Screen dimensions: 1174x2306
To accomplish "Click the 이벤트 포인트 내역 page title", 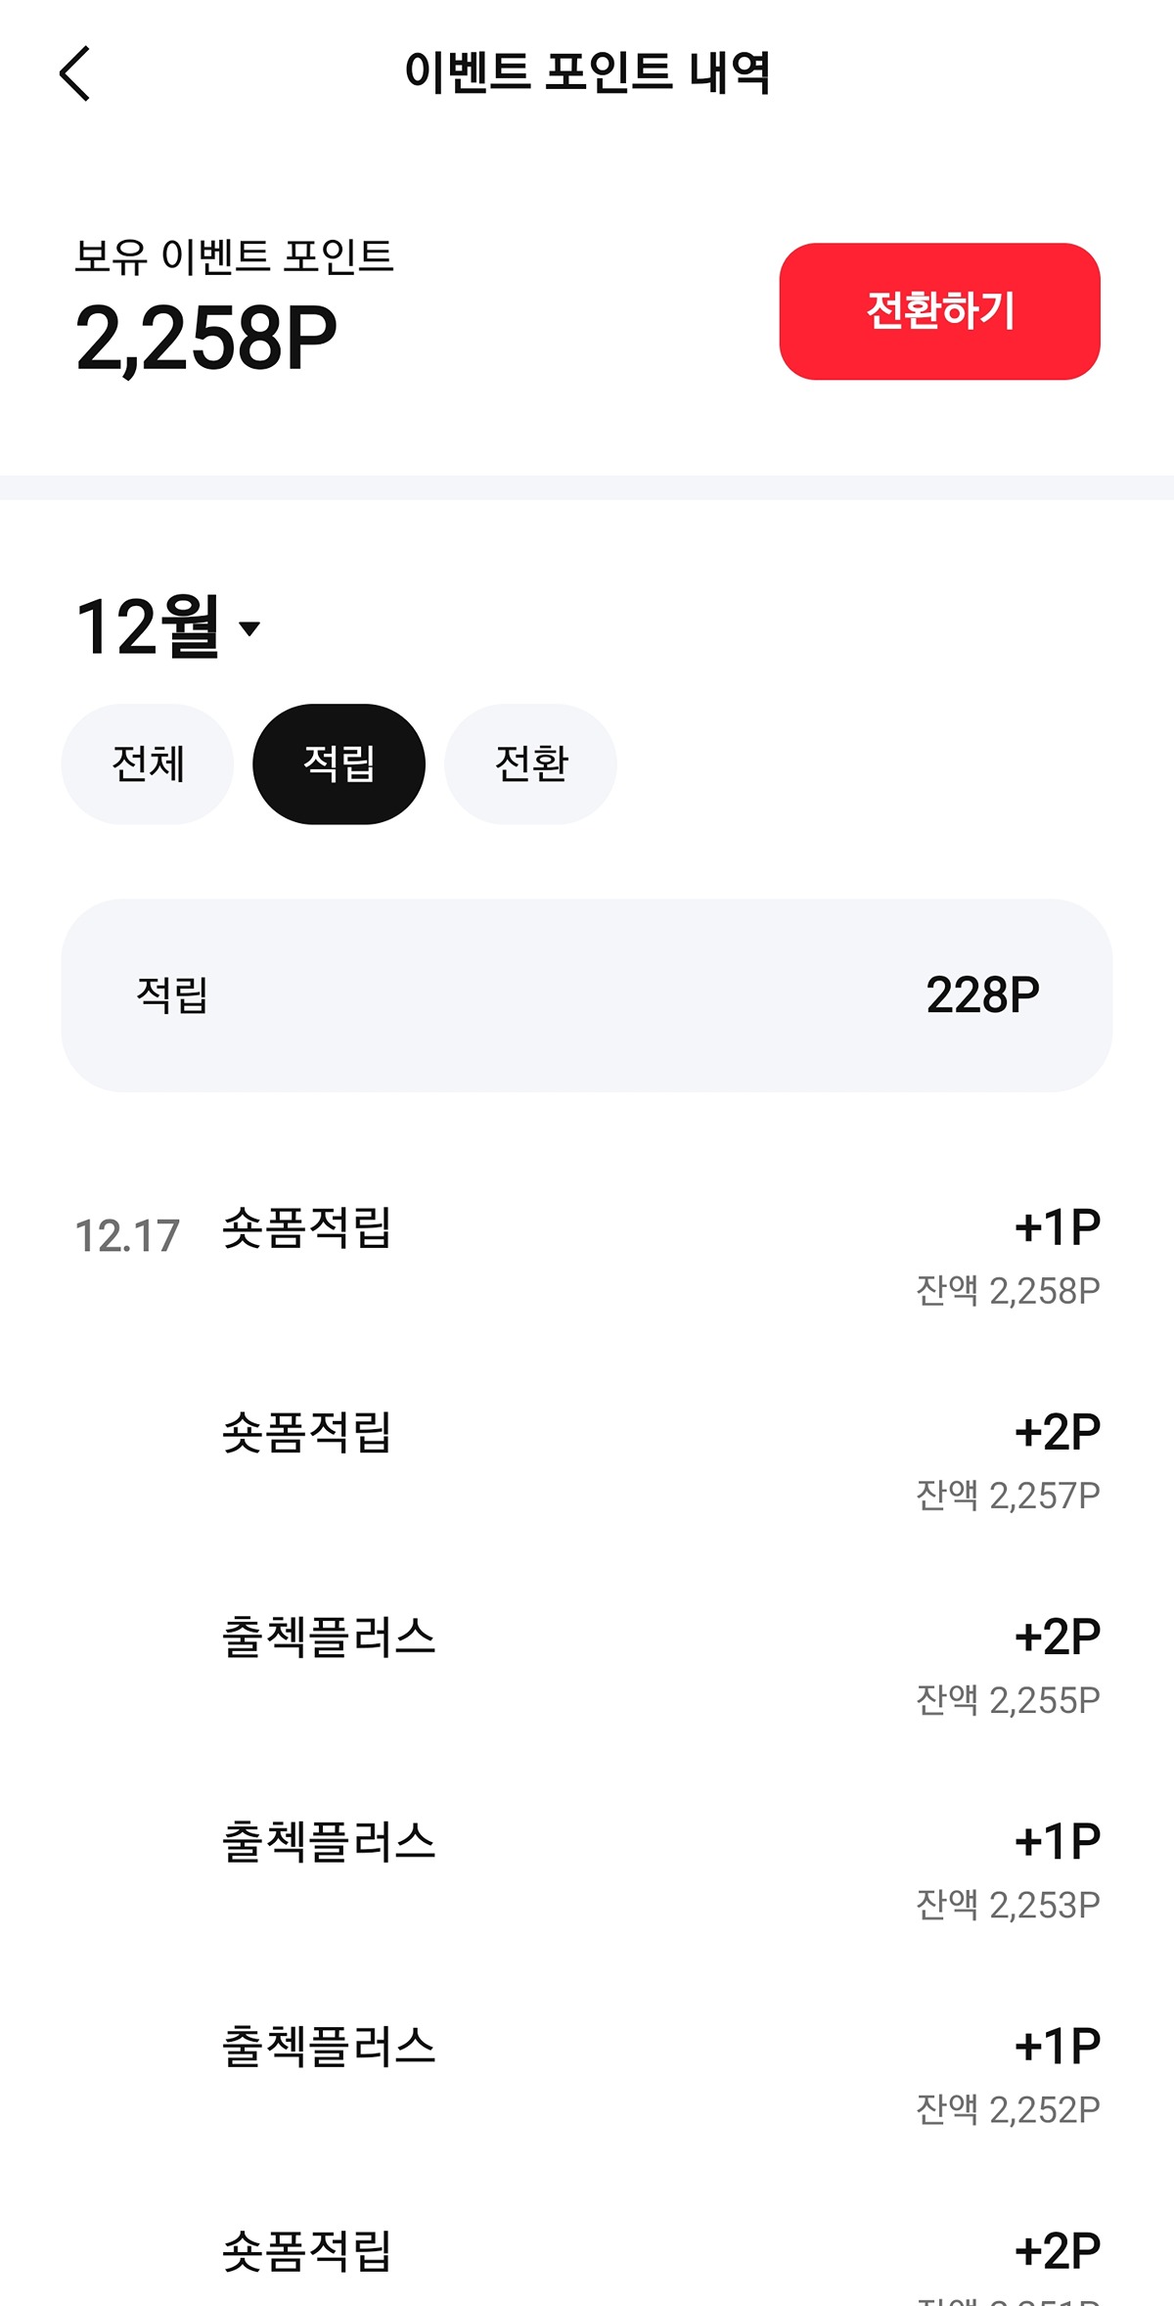I will [x=587, y=73].
